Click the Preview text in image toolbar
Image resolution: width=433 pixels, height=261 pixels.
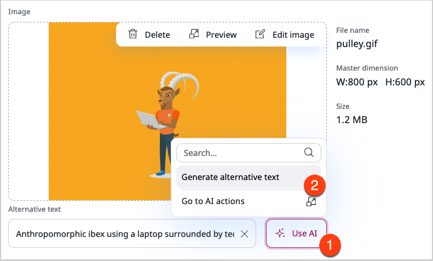pos(221,34)
